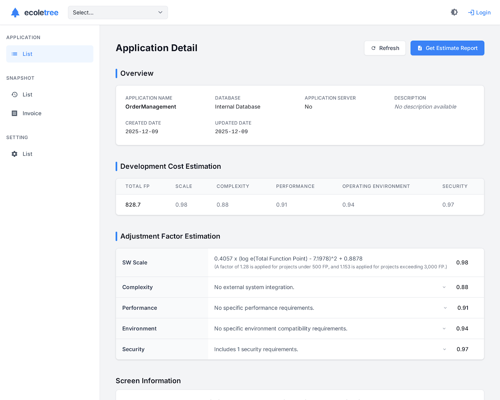The image size is (500, 400).
Task: Click the Invoice receipt icon
Action: click(14, 113)
